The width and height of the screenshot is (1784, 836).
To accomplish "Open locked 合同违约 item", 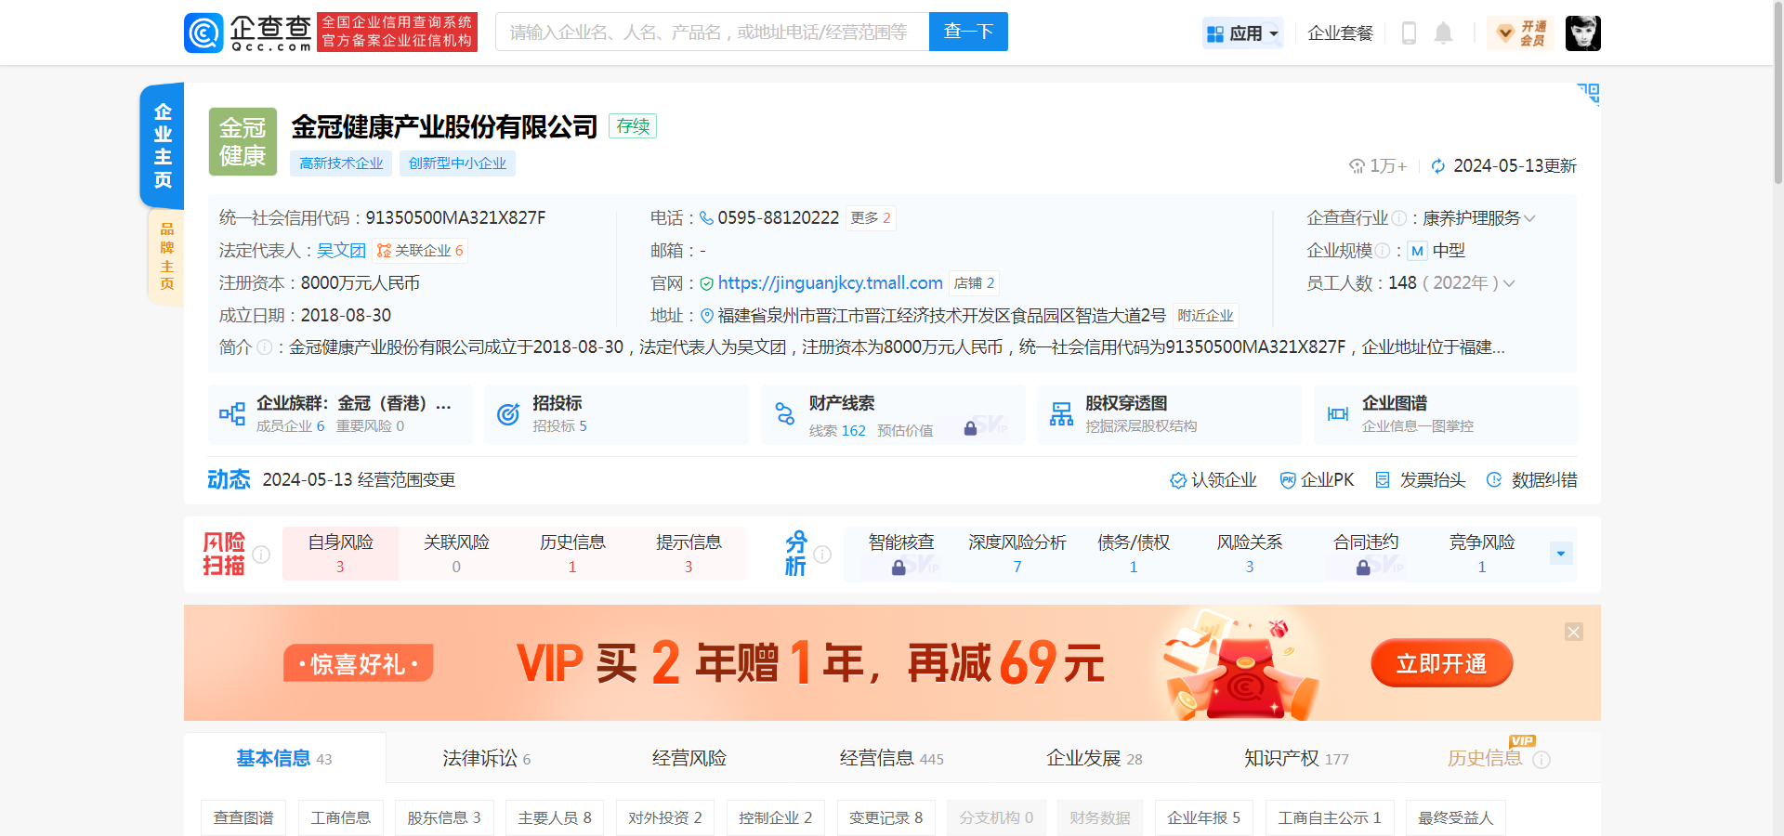I will pyautogui.click(x=1366, y=554).
